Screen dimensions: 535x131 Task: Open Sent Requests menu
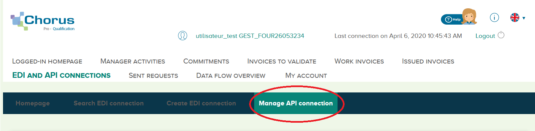pos(153,75)
